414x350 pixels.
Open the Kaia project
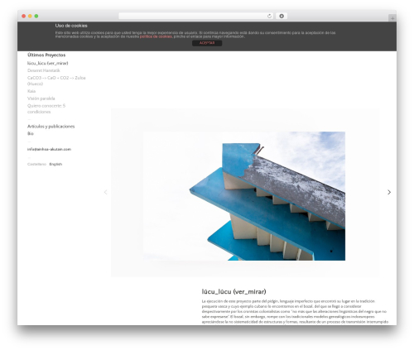pos(31,91)
